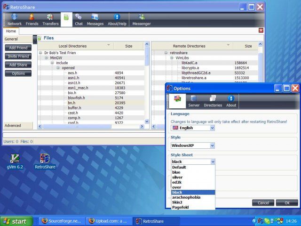Viewport: 301px width, 226px height.
Task: Select asn1_mac.h file row
Action: 91,88
